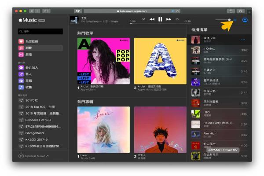Open Artists microphone library item
Viewport: 264px width, 176px height.
pos(40,74)
